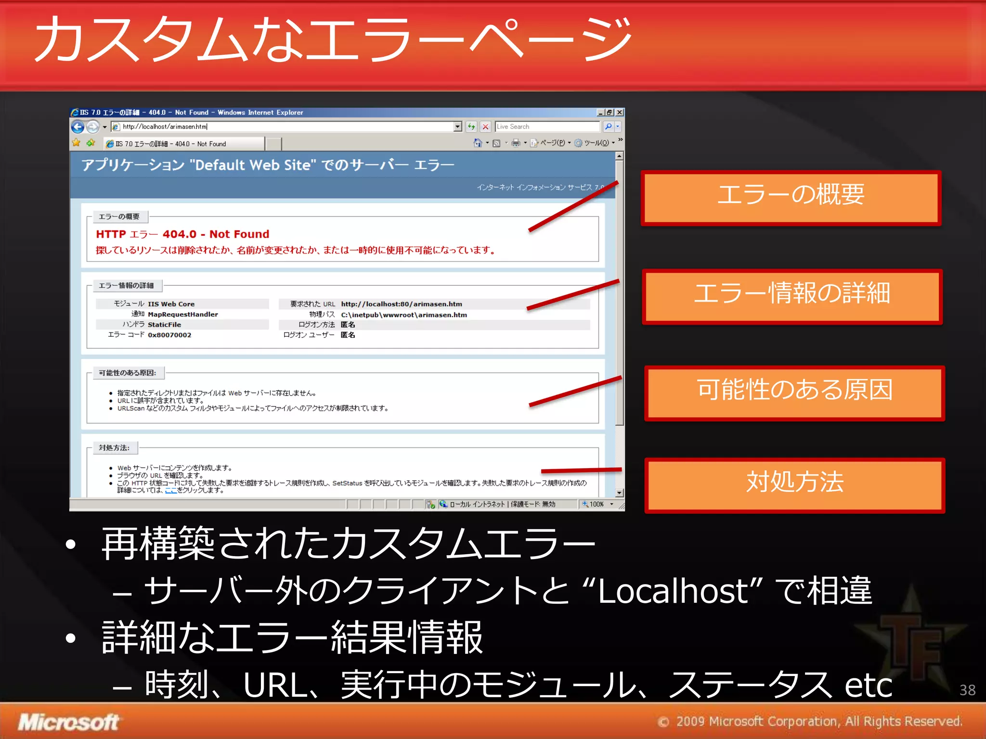Viewport: 986px width, 739px height.
Task: Click the physical path C:\inetpub\wwwroot\arimasen.htm
Action: tap(404, 315)
